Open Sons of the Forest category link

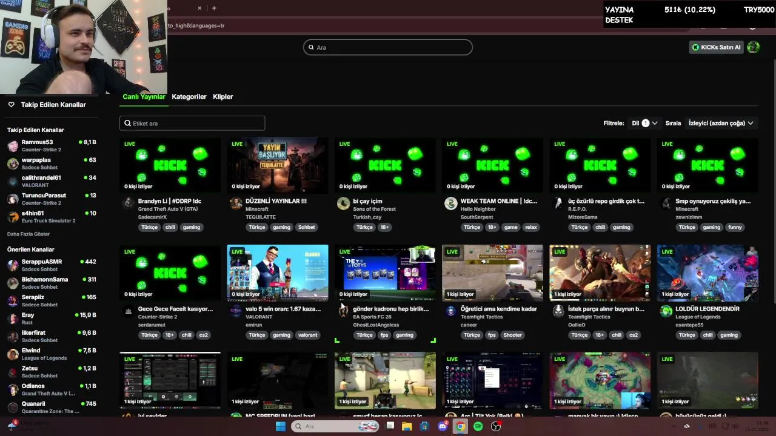pyautogui.click(x=375, y=209)
